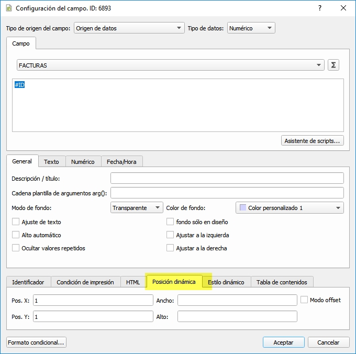Screen dimensions: 356x354
Task: Select the Condición de impresión tab
Action: point(85,282)
